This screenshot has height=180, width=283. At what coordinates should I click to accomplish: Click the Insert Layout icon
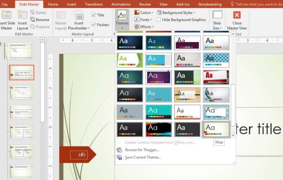click(22, 15)
